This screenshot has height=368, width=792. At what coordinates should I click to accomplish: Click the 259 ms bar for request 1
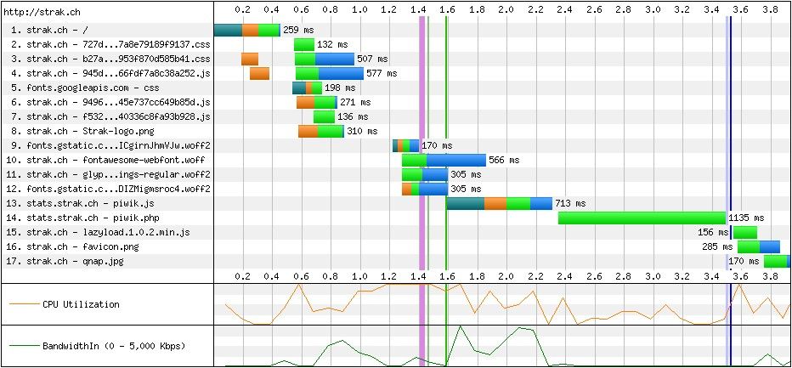click(246, 30)
